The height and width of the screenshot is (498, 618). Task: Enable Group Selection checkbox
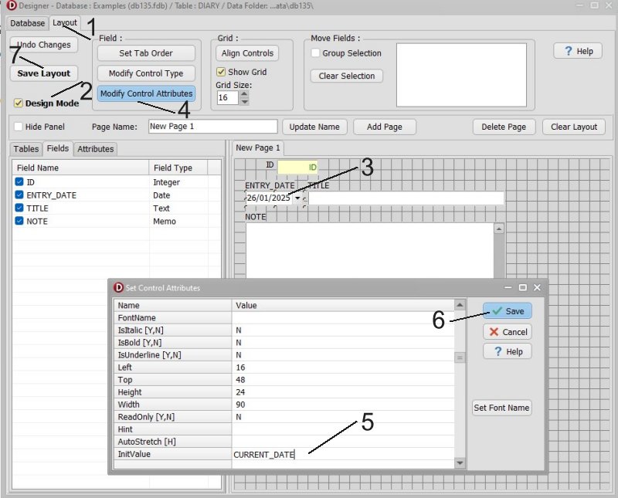pos(315,53)
